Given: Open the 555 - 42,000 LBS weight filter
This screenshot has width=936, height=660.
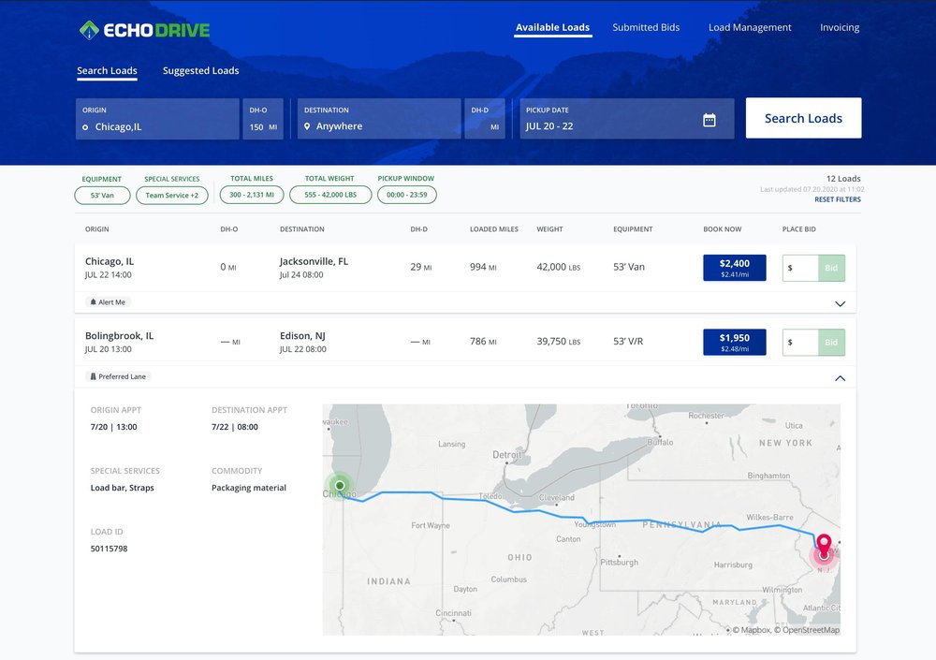Looking at the screenshot, I should pos(330,195).
